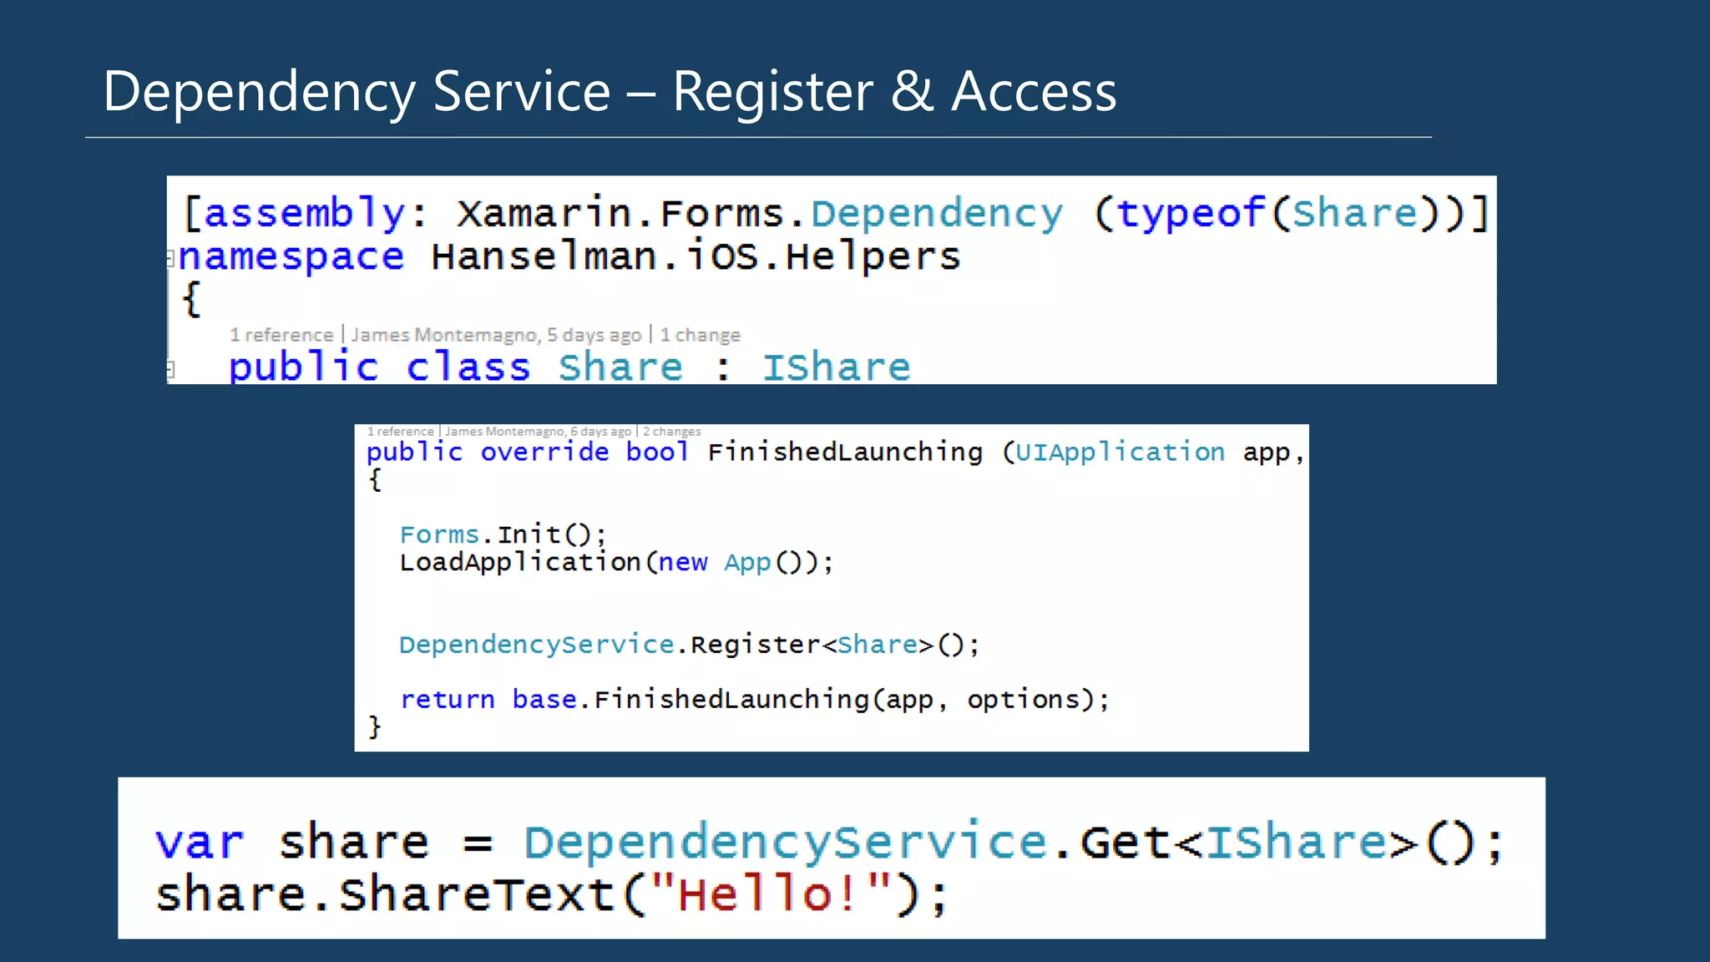This screenshot has height=962, width=1710.
Task: Click the 'LoadApplication(new App());' line
Action: 616,562
